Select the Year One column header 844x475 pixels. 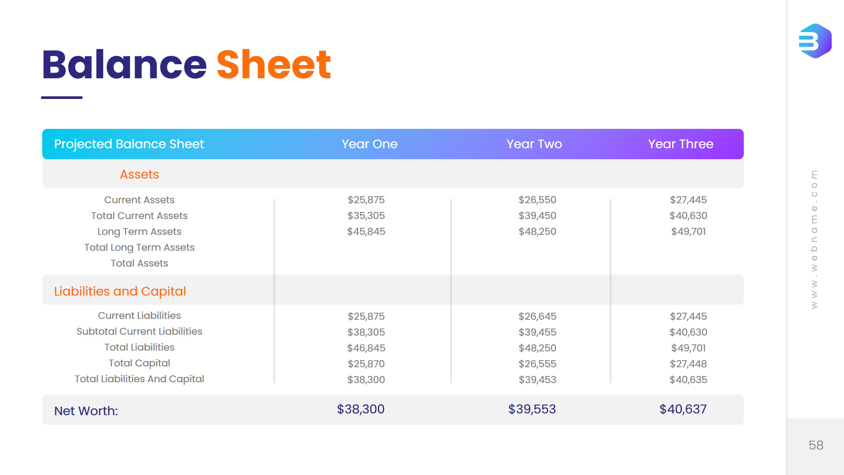(369, 144)
